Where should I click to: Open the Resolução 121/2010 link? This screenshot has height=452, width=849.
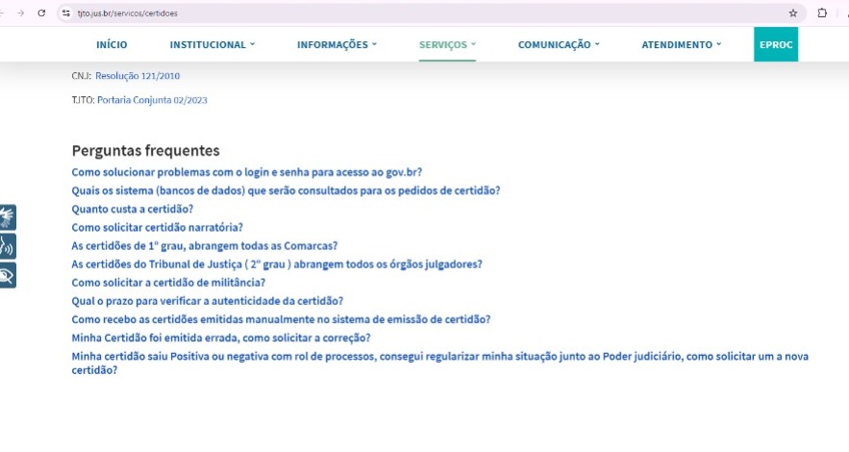[x=137, y=75]
